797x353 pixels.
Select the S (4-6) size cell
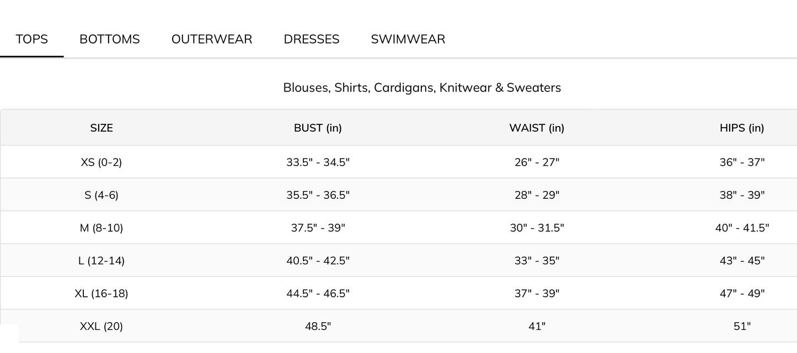click(x=101, y=195)
